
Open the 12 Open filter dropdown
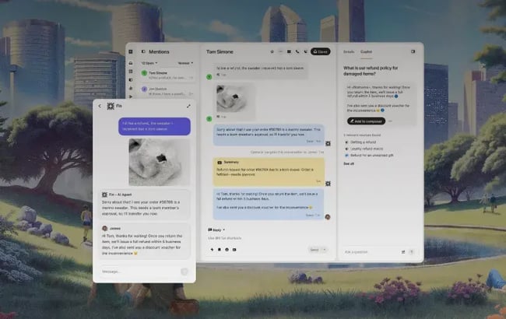coord(149,63)
